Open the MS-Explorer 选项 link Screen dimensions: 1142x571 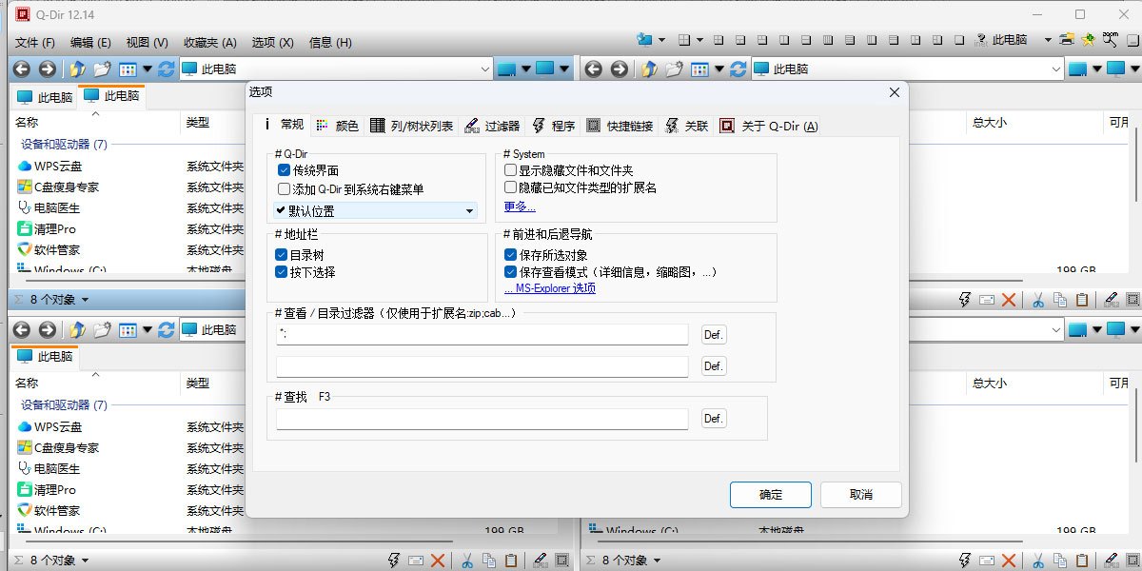coord(550,288)
